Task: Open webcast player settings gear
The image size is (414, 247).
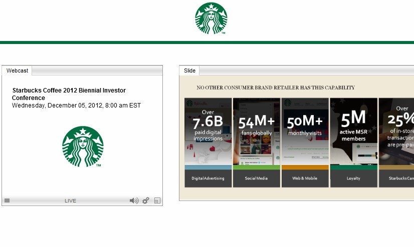Action: point(146,200)
